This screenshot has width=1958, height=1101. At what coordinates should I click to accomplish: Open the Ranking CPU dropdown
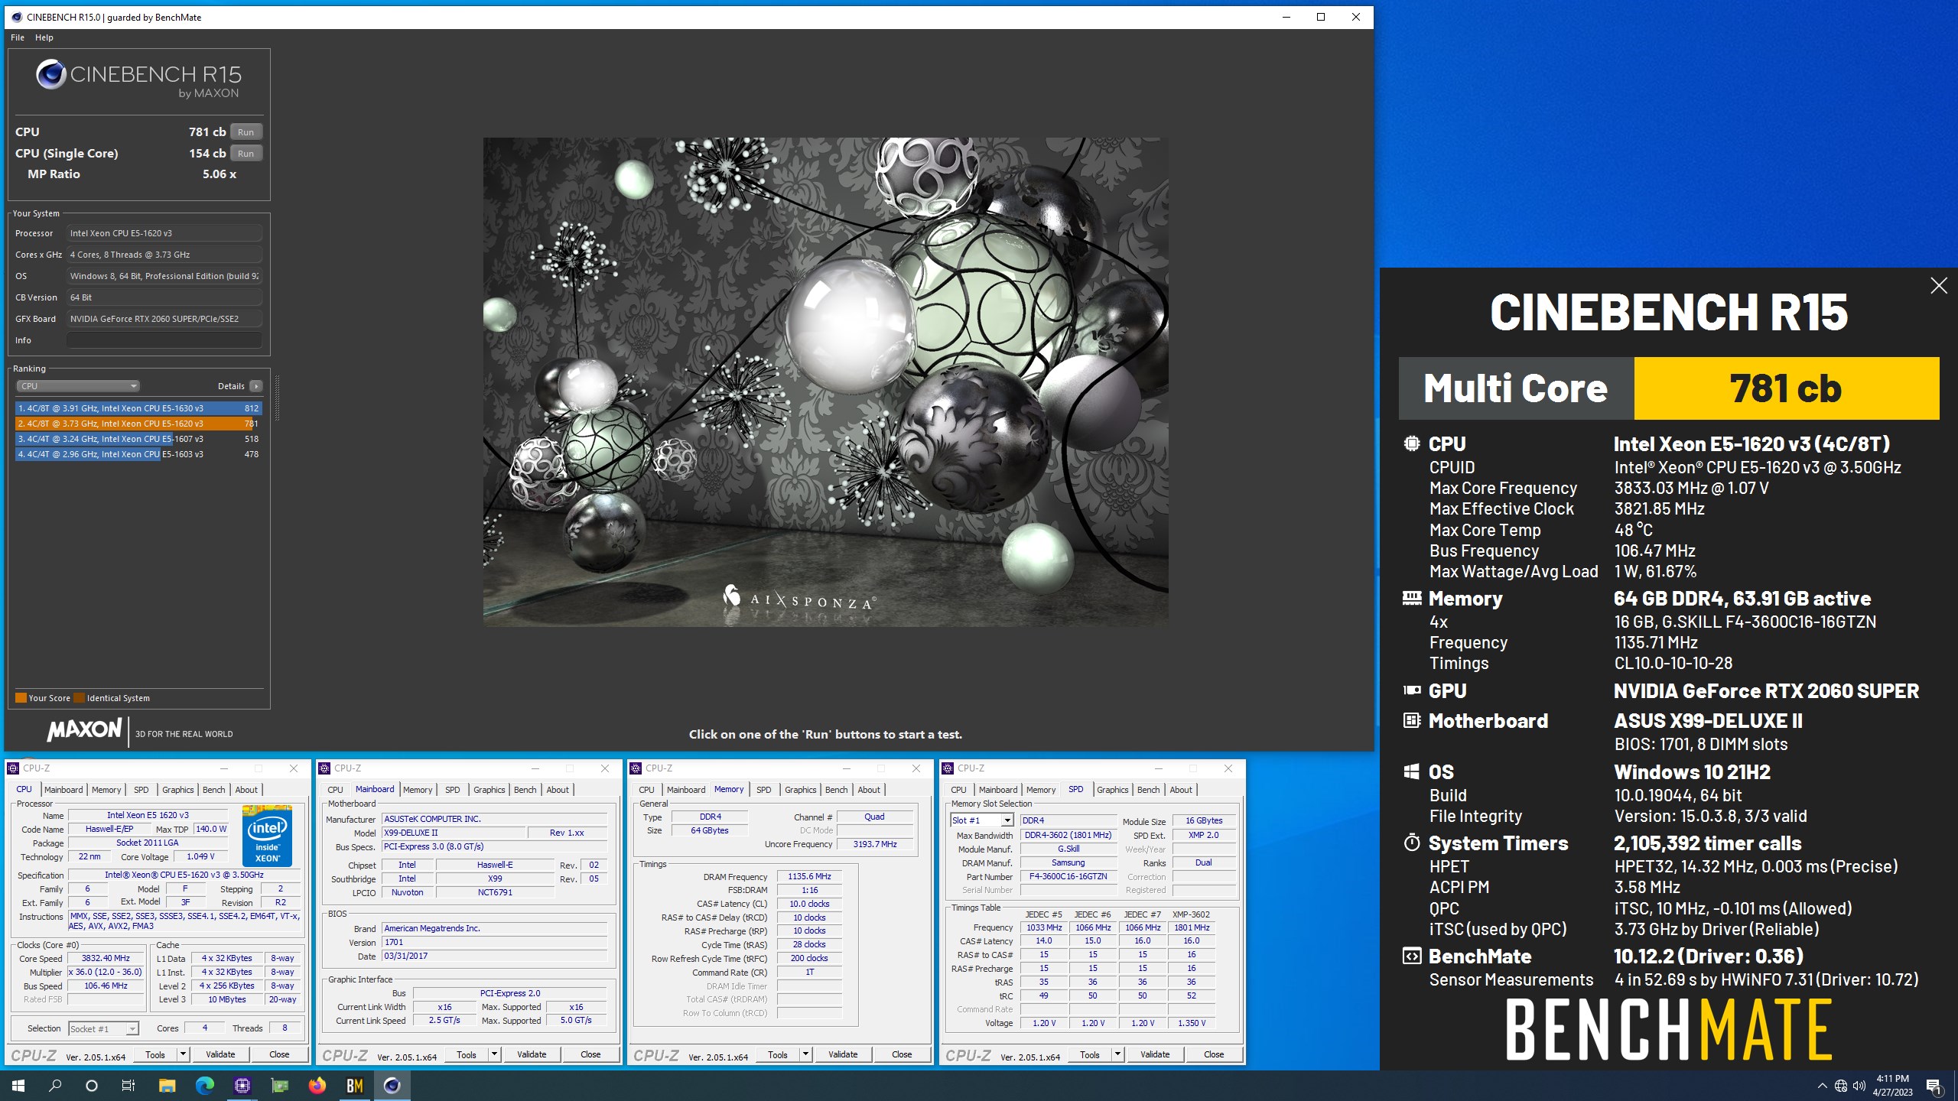click(x=77, y=386)
